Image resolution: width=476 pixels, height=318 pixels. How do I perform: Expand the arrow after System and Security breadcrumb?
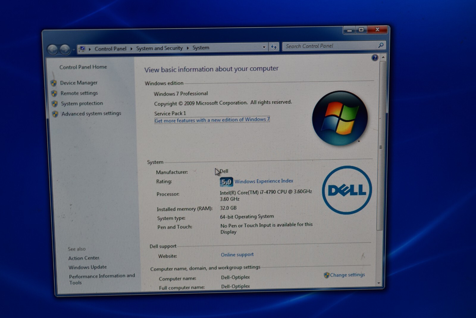tap(188, 48)
